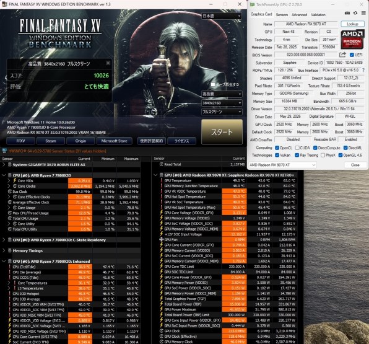This screenshot has width=369, height=344.
Task: Toggle the Ray Tracing checkbox
Action: pos(297,155)
